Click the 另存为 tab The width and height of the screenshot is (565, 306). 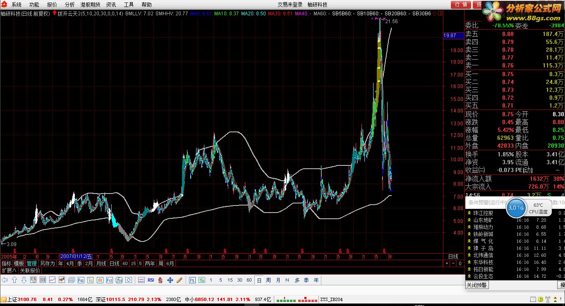pos(48,263)
